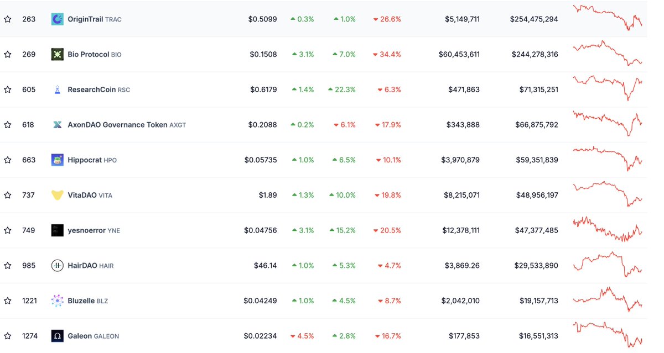The image size is (664, 353).
Task: Toggle the HairDAO favorite star
Action: [8, 266]
